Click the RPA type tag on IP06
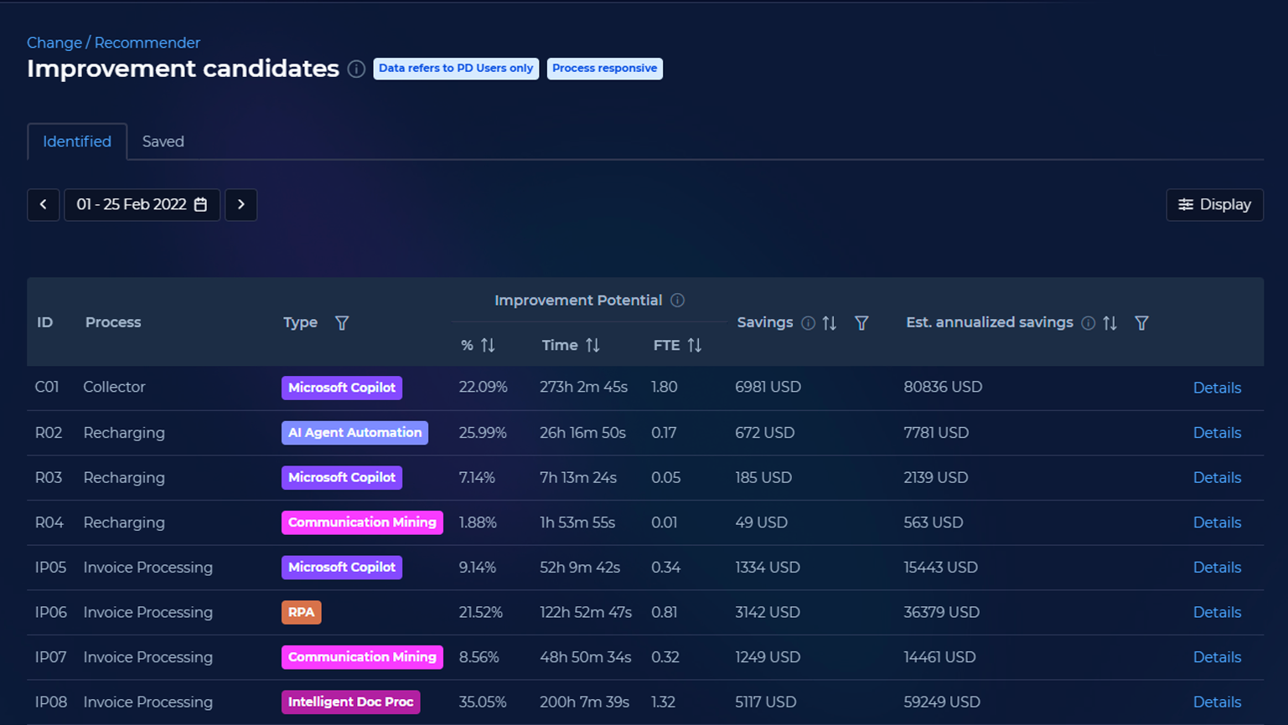 click(x=302, y=612)
